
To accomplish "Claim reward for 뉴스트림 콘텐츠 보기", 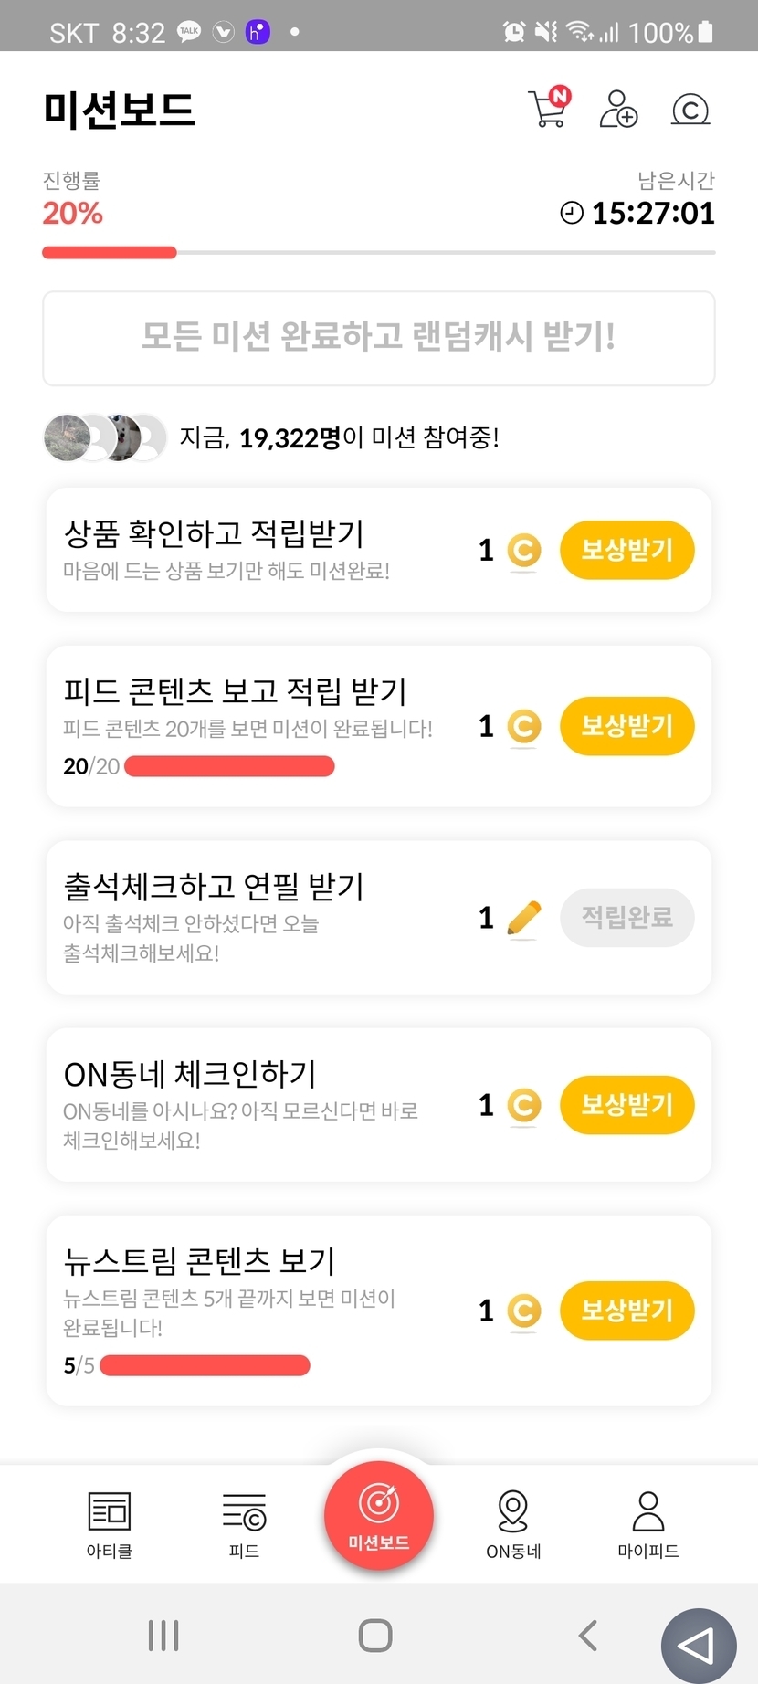I will click(626, 1310).
